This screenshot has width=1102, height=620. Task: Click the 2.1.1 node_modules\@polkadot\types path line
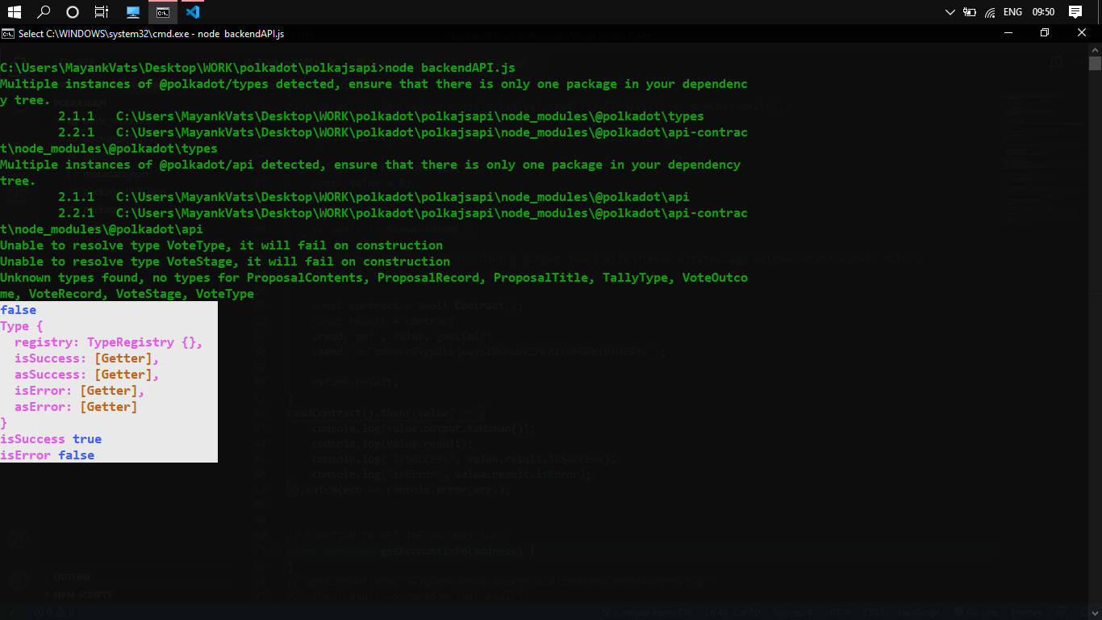[381, 116]
